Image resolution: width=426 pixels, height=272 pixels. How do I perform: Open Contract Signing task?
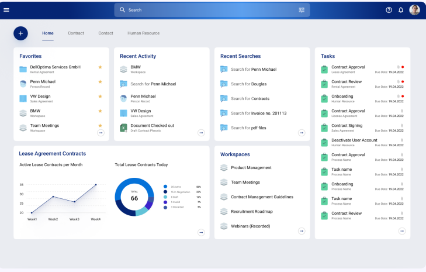(x=347, y=125)
